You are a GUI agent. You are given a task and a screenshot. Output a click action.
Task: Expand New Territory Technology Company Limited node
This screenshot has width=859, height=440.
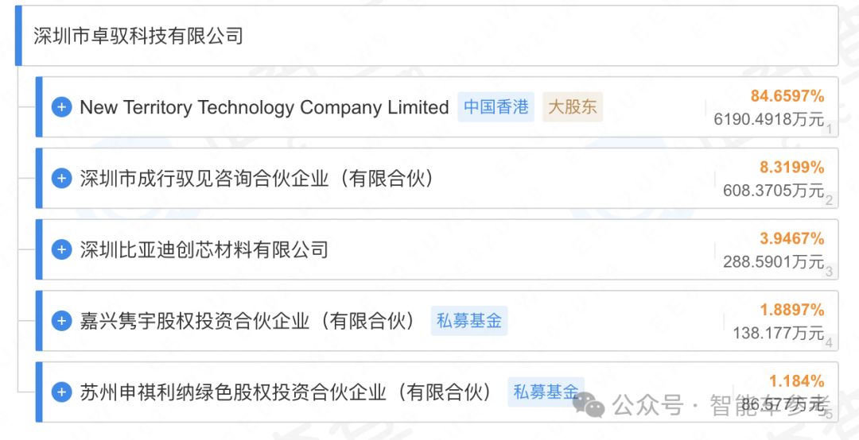[x=61, y=107]
